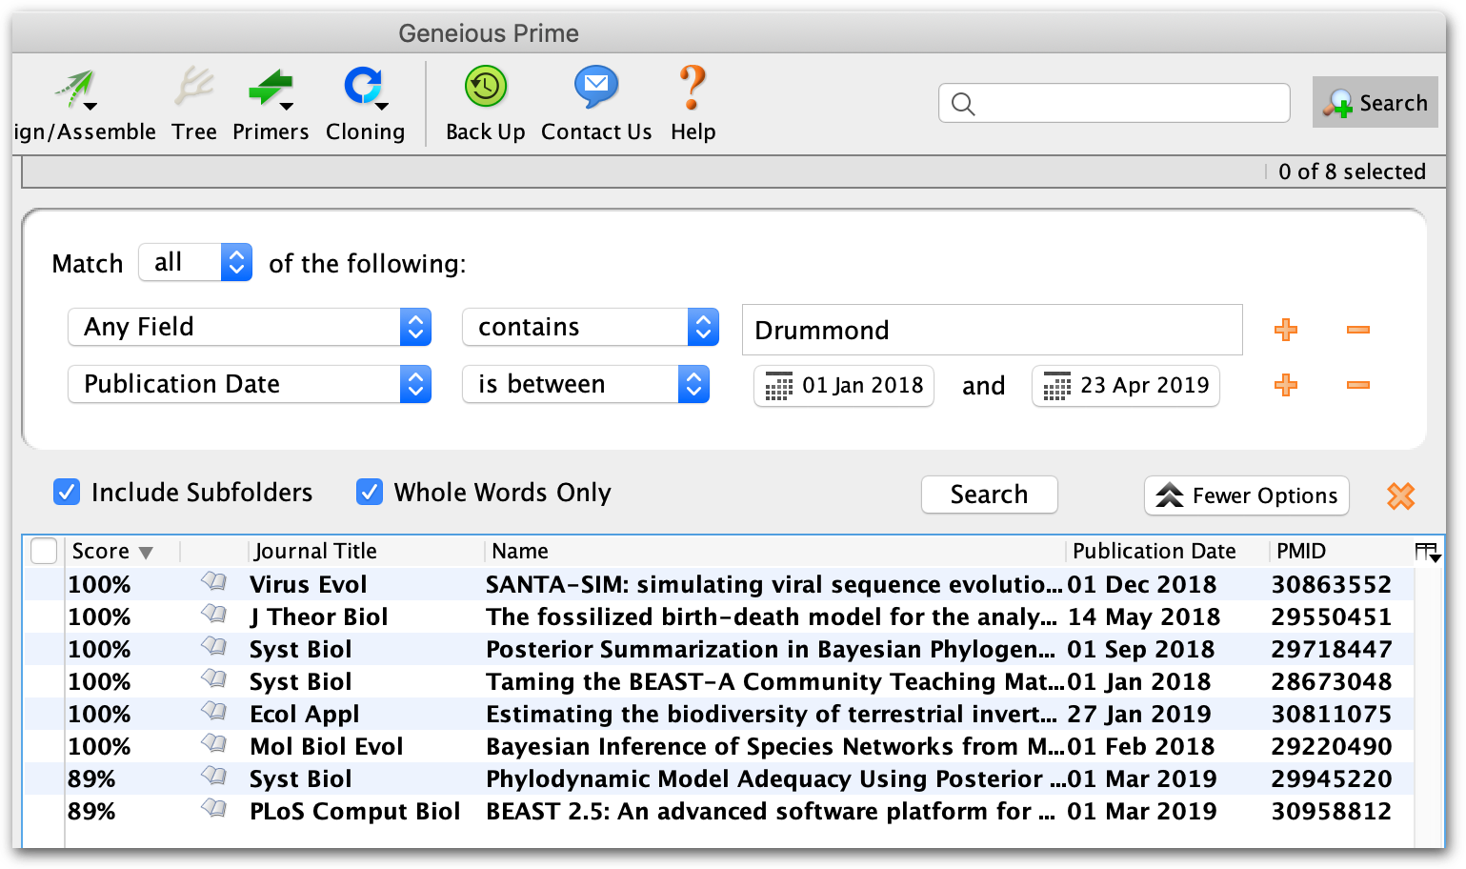Image resolution: width=1466 pixels, height=869 pixels.
Task: Select the SANTA-SIM simulating viral sequence result
Action: click(773, 584)
